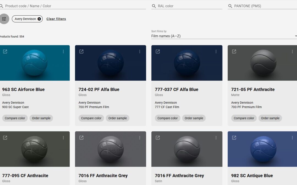This screenshot has height=185, width=297.
Task: Select the 963 SC Airforce Blue color swatch
Action: pos(34,63)
